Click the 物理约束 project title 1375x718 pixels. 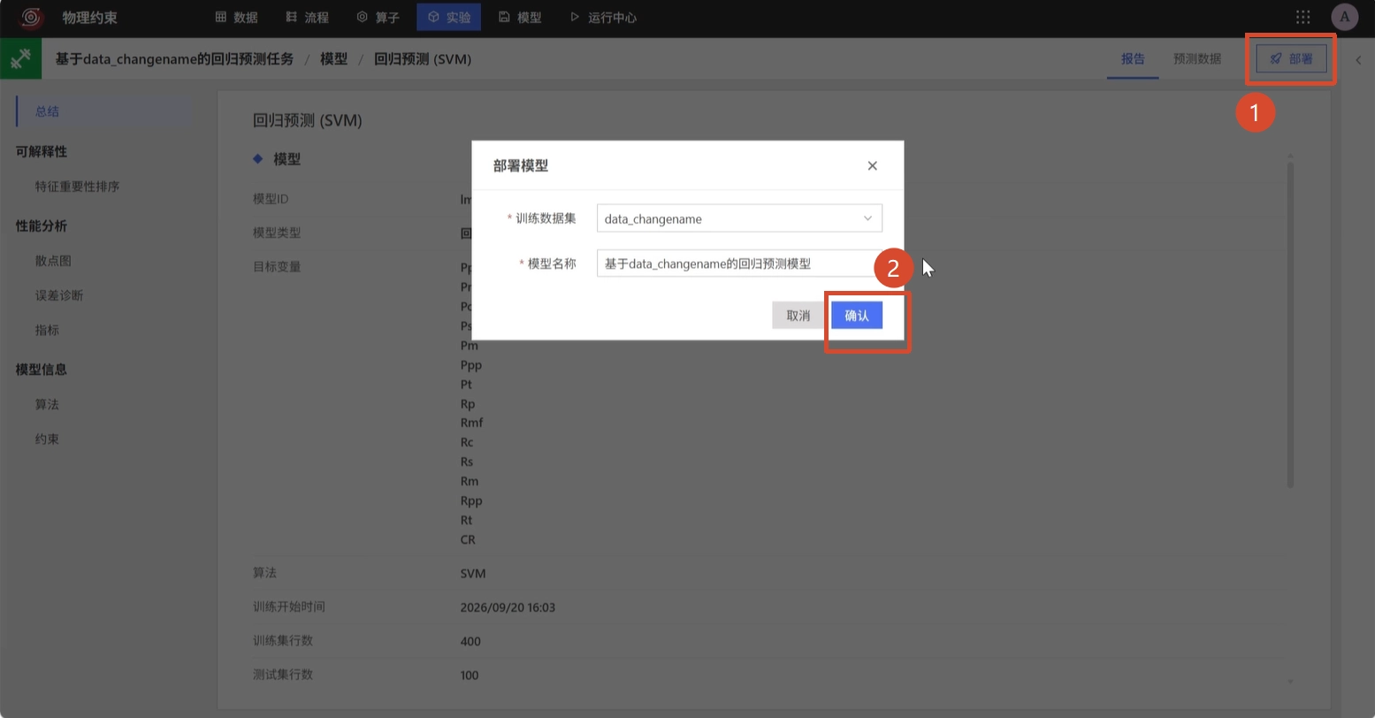90,17
